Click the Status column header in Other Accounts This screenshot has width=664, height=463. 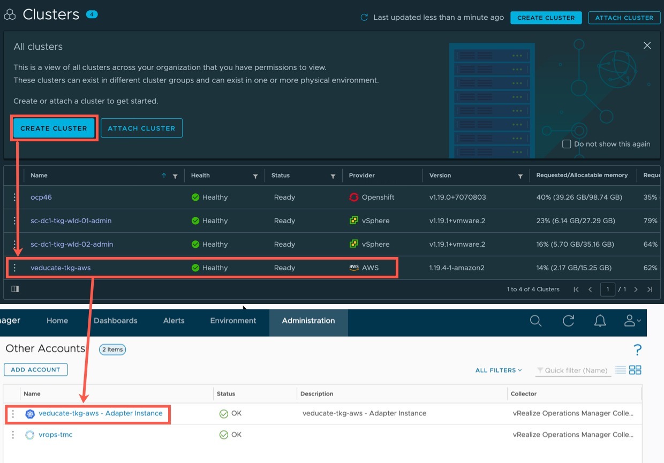[226, 394]
